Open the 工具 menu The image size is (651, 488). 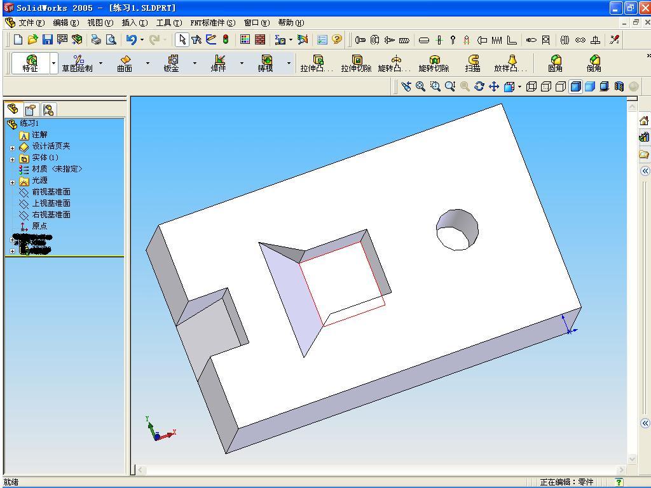(169, 23)
